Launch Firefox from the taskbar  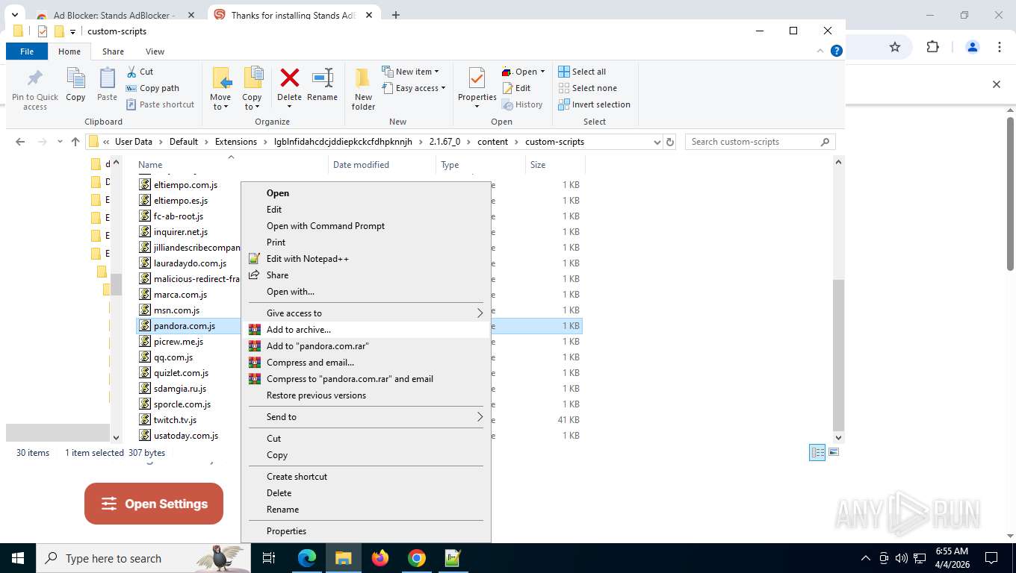click(380, 558)
